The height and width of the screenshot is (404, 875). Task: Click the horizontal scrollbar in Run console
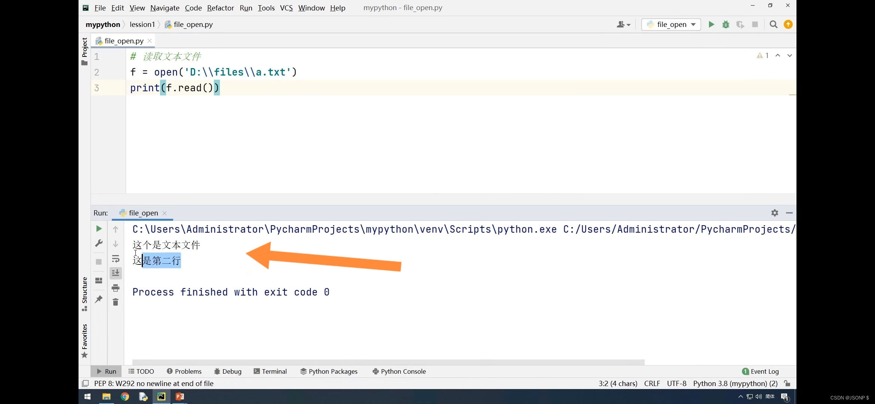(388, 362)
